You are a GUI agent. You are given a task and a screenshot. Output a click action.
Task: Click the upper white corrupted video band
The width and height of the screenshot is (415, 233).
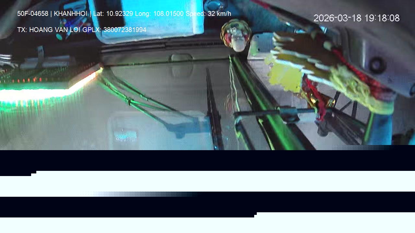tap(207, 181)
